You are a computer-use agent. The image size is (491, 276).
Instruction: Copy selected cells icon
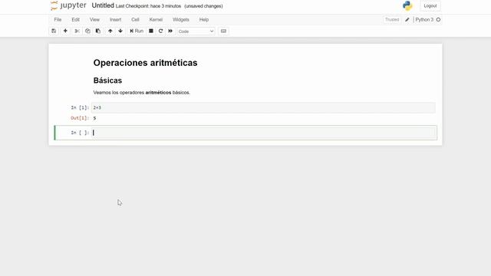pos(87,31)
